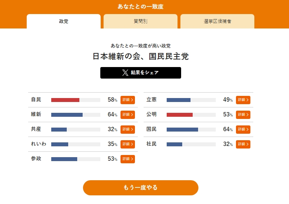This screenshot has height=204, width=289.
Task: Open 共産 party 詳細 button
Action: point(127,129)
